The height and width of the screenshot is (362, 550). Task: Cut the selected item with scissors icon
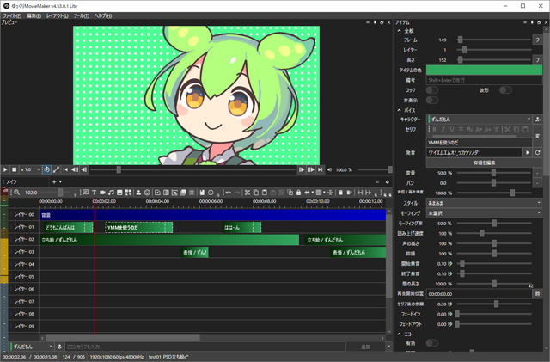click(247, 193)
